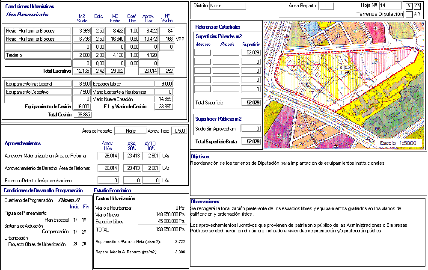428x270 pixels.
Task: Click the Objetivos description text
Action: click(x=288, y=163)
